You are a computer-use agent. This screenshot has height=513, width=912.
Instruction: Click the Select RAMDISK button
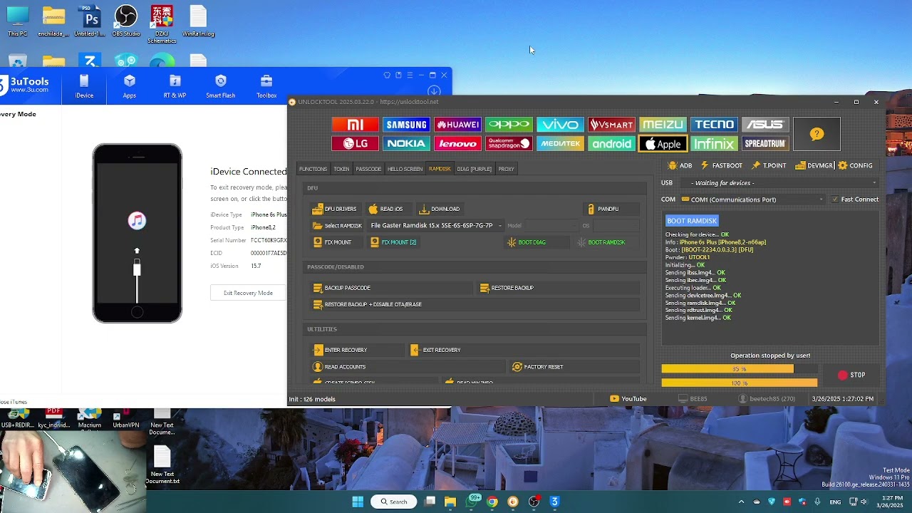click(338, 226)
